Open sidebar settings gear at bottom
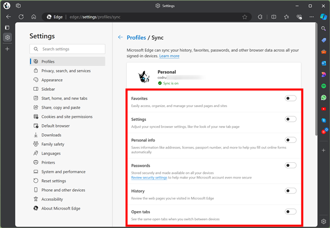 coord(324,221)
